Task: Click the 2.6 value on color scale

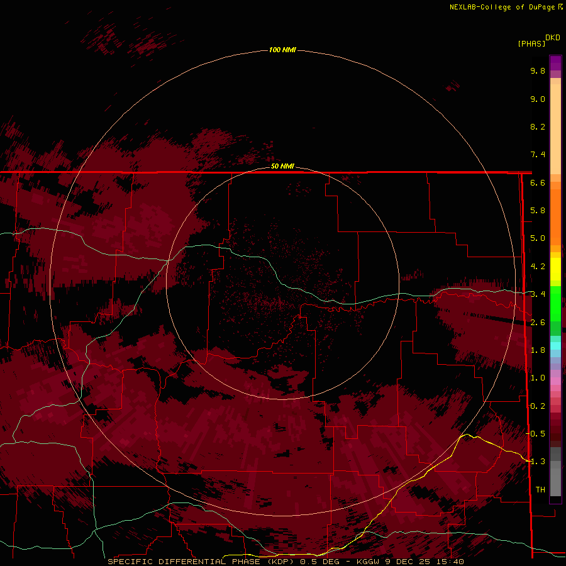Action: [538, 323]
